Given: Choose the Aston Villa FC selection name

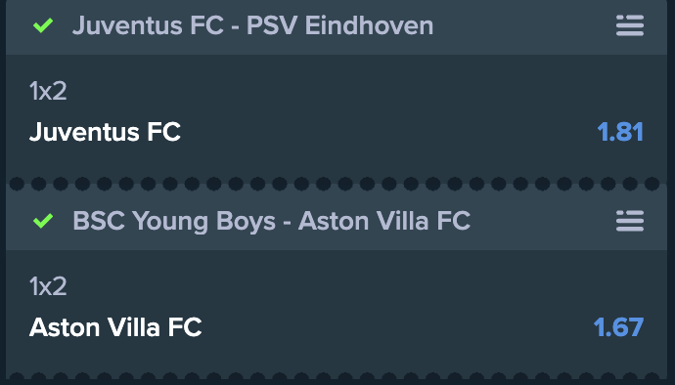Looking at the screenshot, I should click(115, 327).
